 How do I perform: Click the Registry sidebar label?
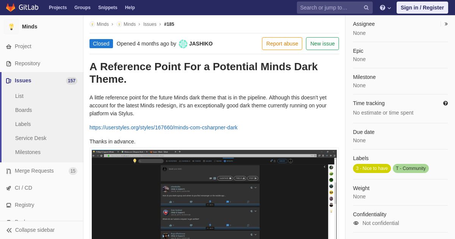tap(24, 205)
